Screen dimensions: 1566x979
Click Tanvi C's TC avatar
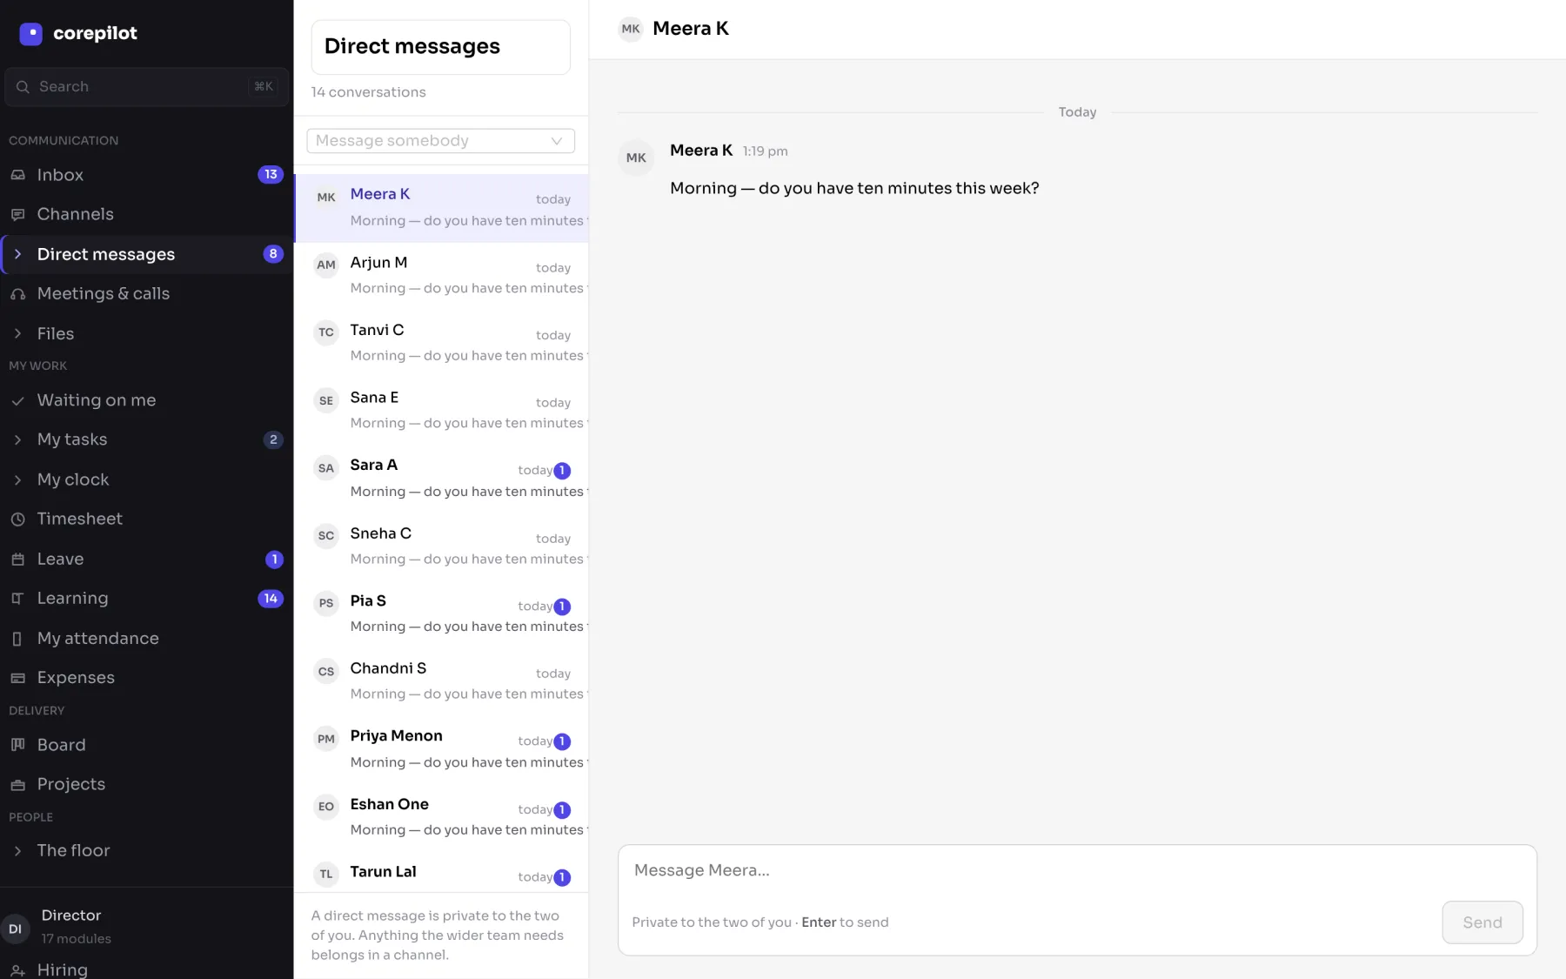[326, 332]
